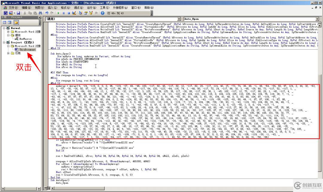This screenshot has height=192, width=323.
Task: Select the NewMacros module
Action: pos(25,39)
